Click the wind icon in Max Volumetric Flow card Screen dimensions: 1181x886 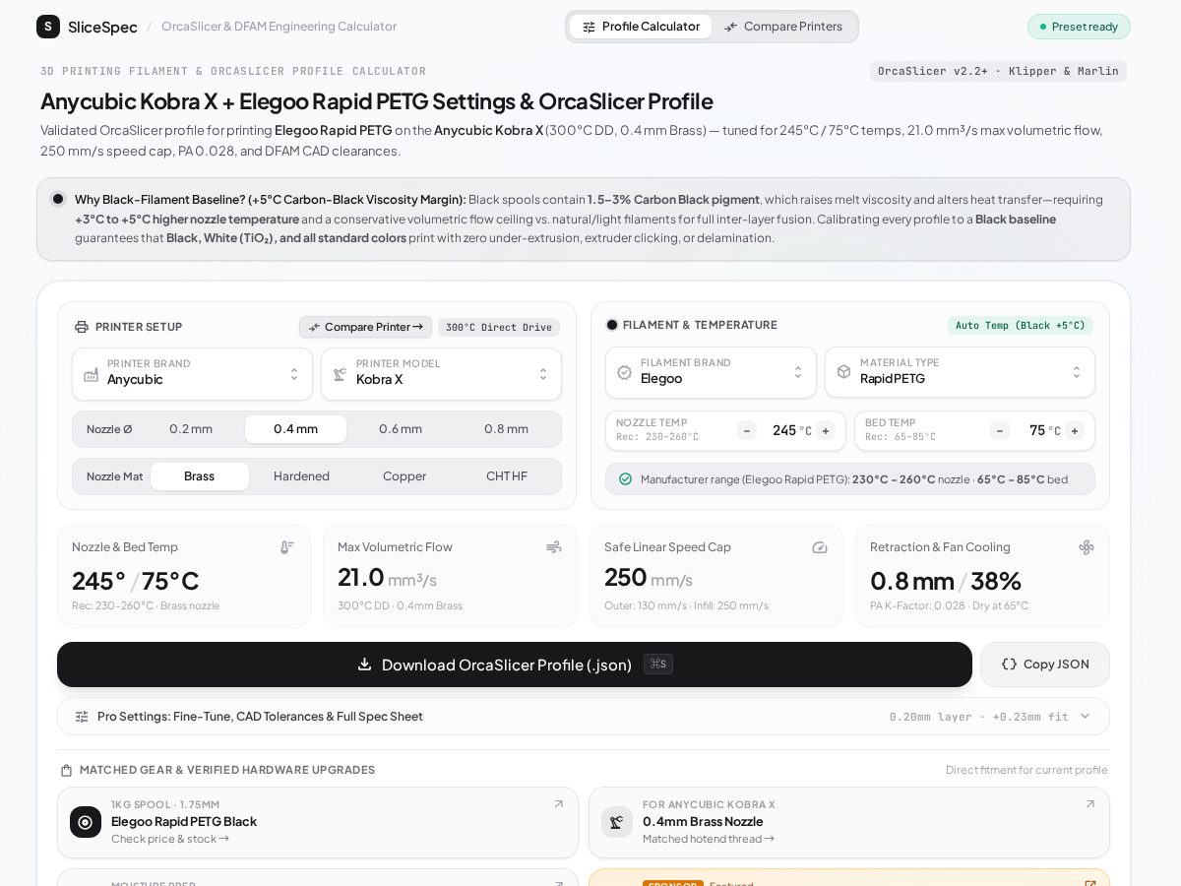(554, 547)
